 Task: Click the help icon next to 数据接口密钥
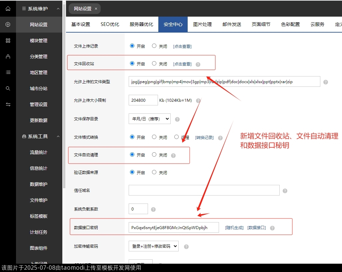click(x=272, y=228)
